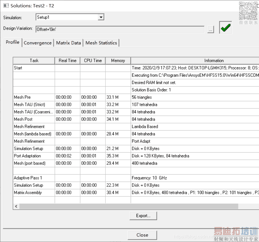Viewport: 259px width, 242px height.
Task: Switch to the Profile tab
Action: click(x=13, y=42)
